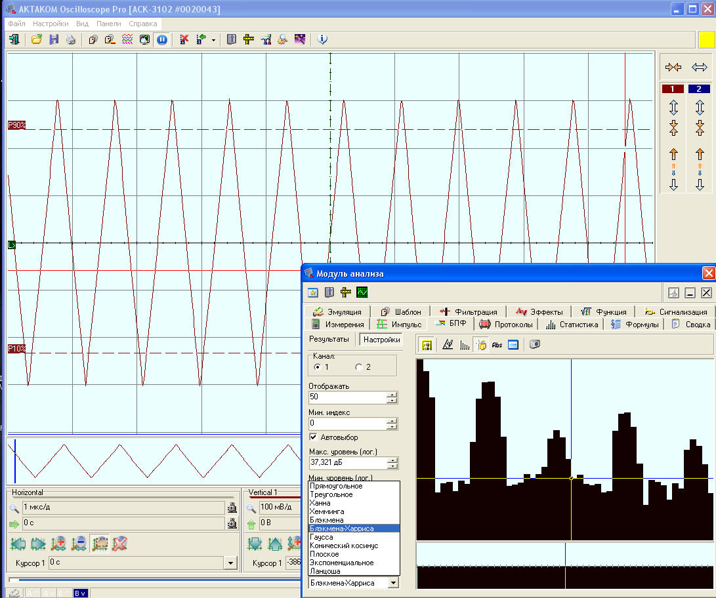716x598 pixels.
Task: Toggle the Автовыбор checkbox
Action: tap(314, 437)
